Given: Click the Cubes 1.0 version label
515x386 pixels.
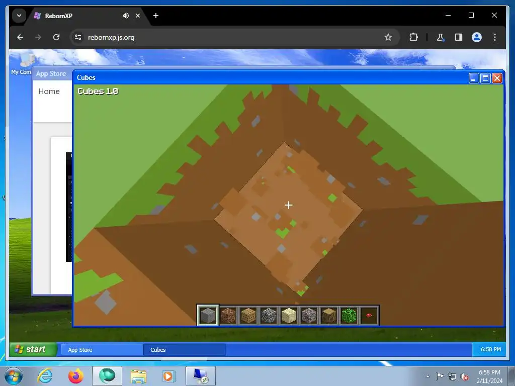Looking at the screenshot, I should point(98,91).
